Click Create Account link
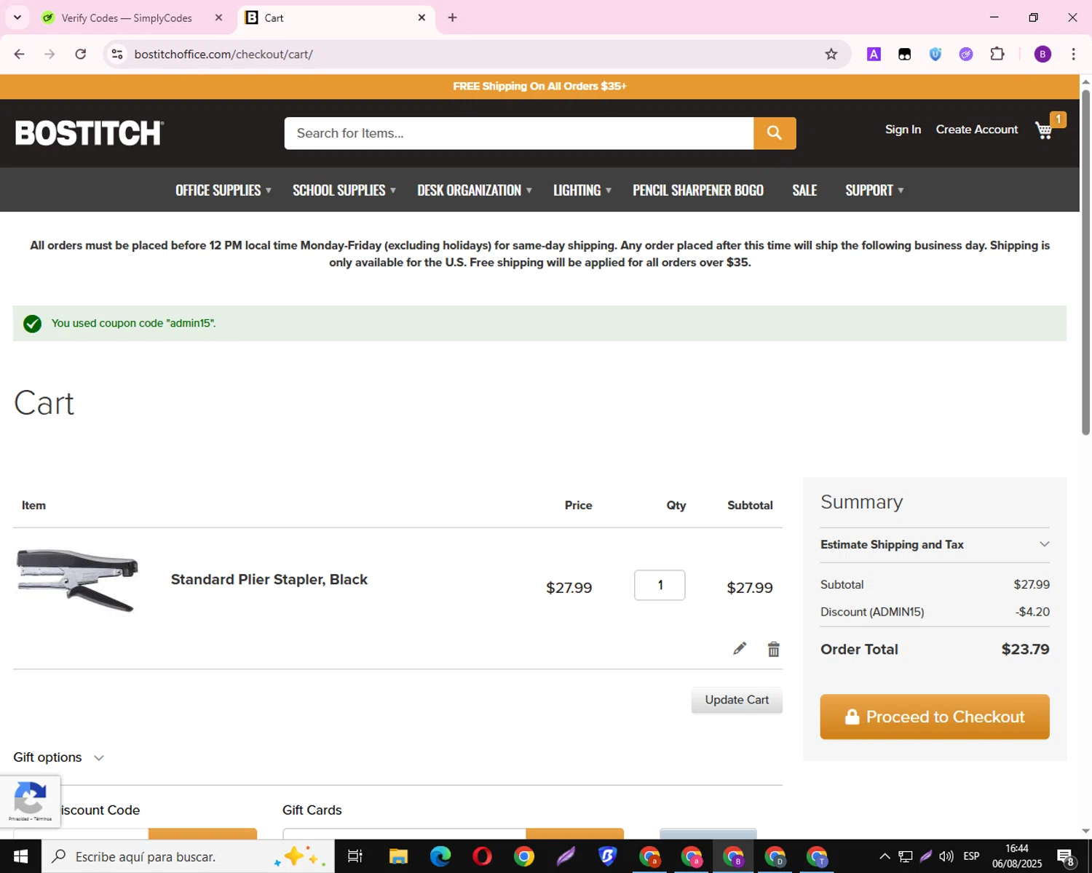This screenshot has width=1092, height=873. (x=976, y=129)
